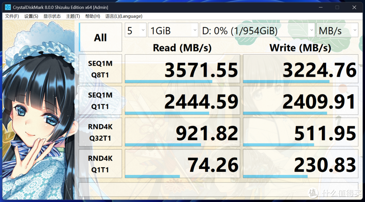Select the 3224.76 write result
Image resolution: width=365 pixels, height=202 pixels.
pyautogui.click(x=300, y=69)
